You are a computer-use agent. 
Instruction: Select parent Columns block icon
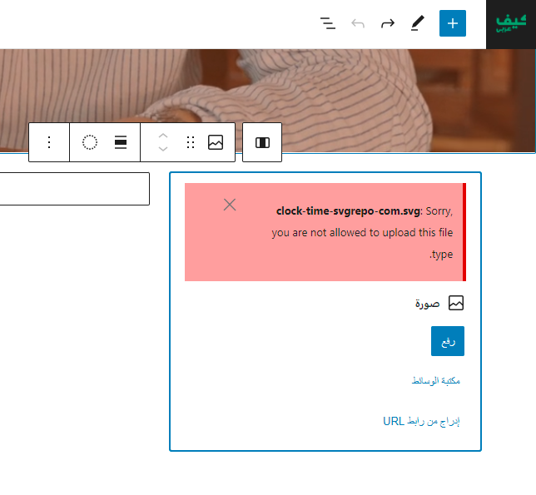262,142
